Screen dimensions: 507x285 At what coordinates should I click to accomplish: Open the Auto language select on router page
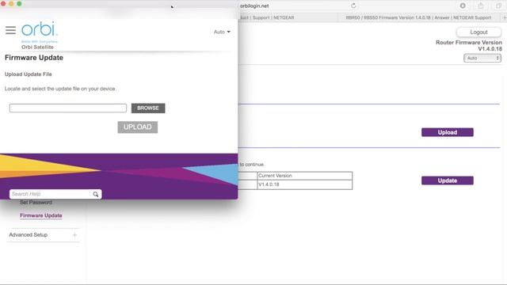click(482, 58)
